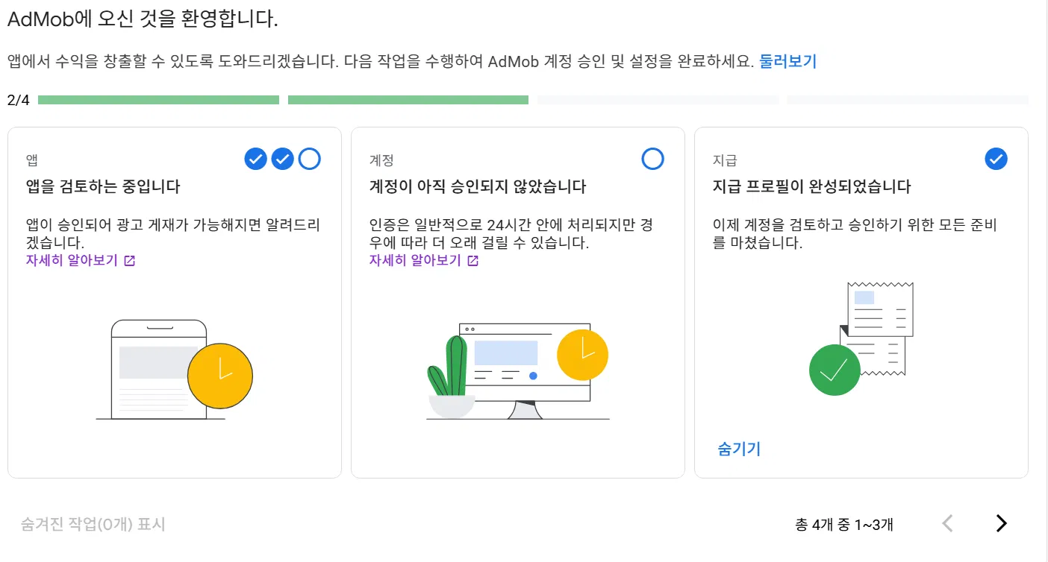Click the title 지급 프로필이 완성되었습니다
Image resolution: width=1048 pixels, height=562 pixels.
click(x=812, y=186)
